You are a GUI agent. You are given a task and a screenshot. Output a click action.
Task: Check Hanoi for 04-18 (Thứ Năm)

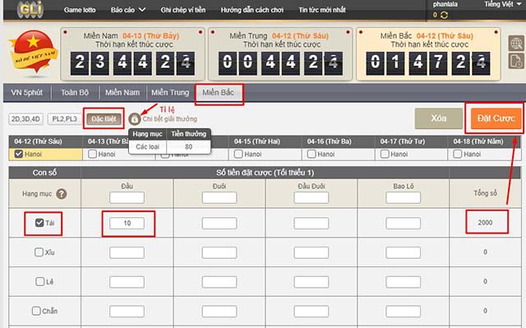click(x=458, y=154)
